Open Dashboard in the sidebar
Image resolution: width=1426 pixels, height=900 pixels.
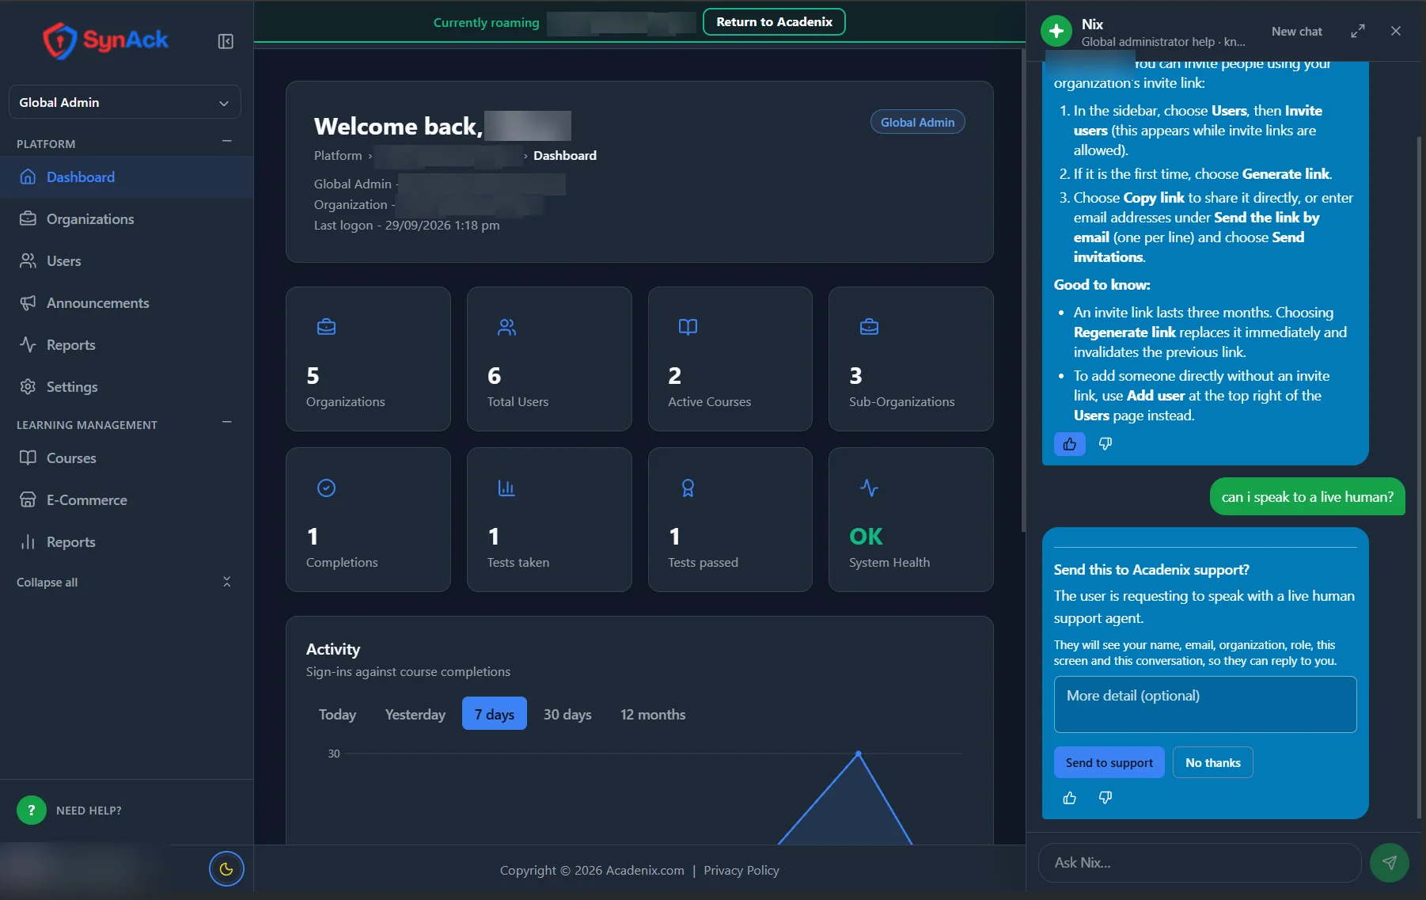[x=127, y=177]
